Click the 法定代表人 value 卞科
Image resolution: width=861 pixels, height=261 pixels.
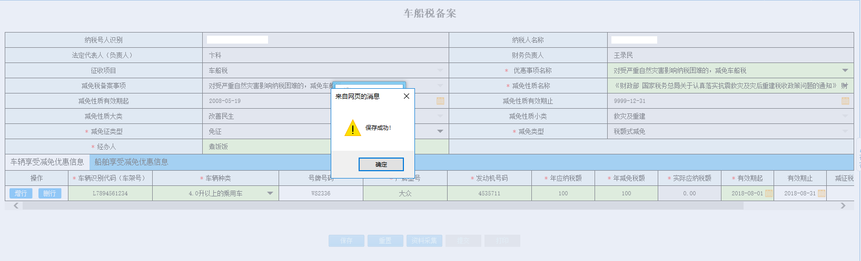[215, 55]
